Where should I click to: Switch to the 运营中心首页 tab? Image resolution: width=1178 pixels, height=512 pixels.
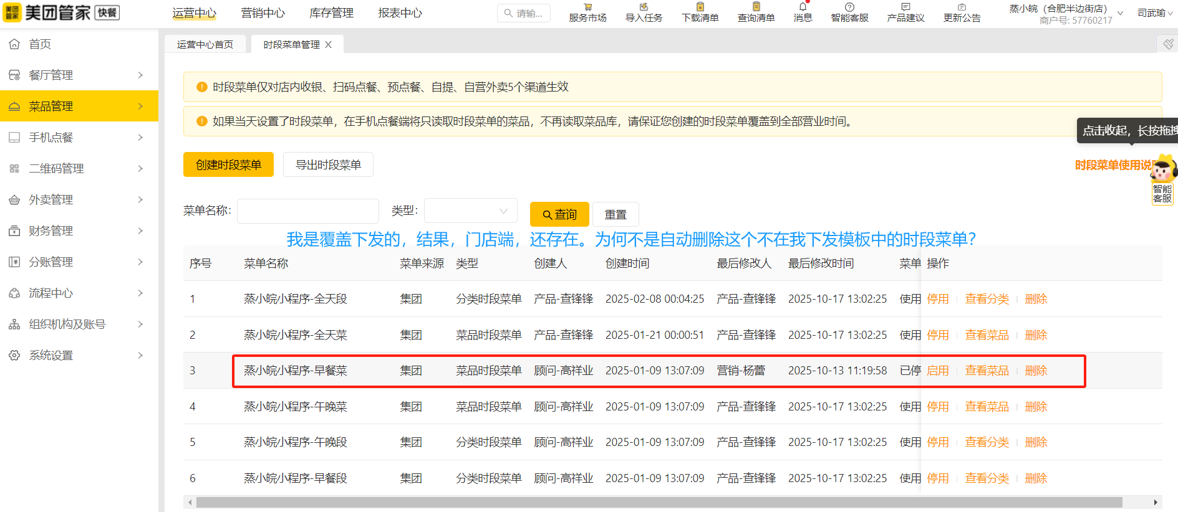click(205, 45)
